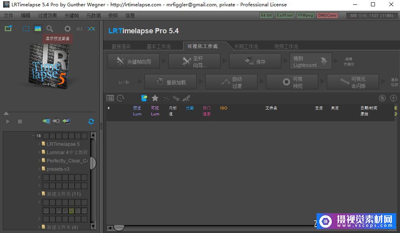Viewport: 400px width, 233px height.
Task: Click the table grid icon above the list
Action: [110, 98]
